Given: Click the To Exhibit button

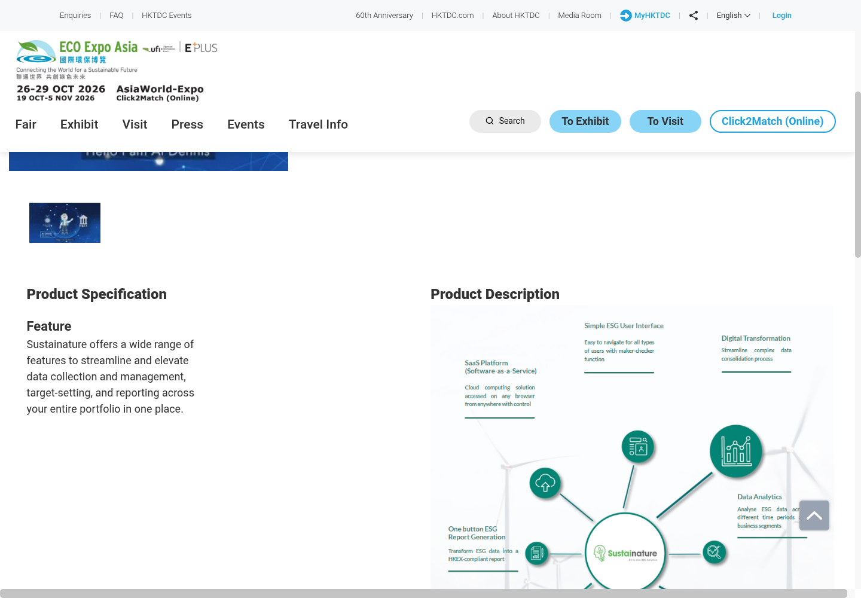Looking at the screenshot, I should pyautogui.click(x=585, y=121).
